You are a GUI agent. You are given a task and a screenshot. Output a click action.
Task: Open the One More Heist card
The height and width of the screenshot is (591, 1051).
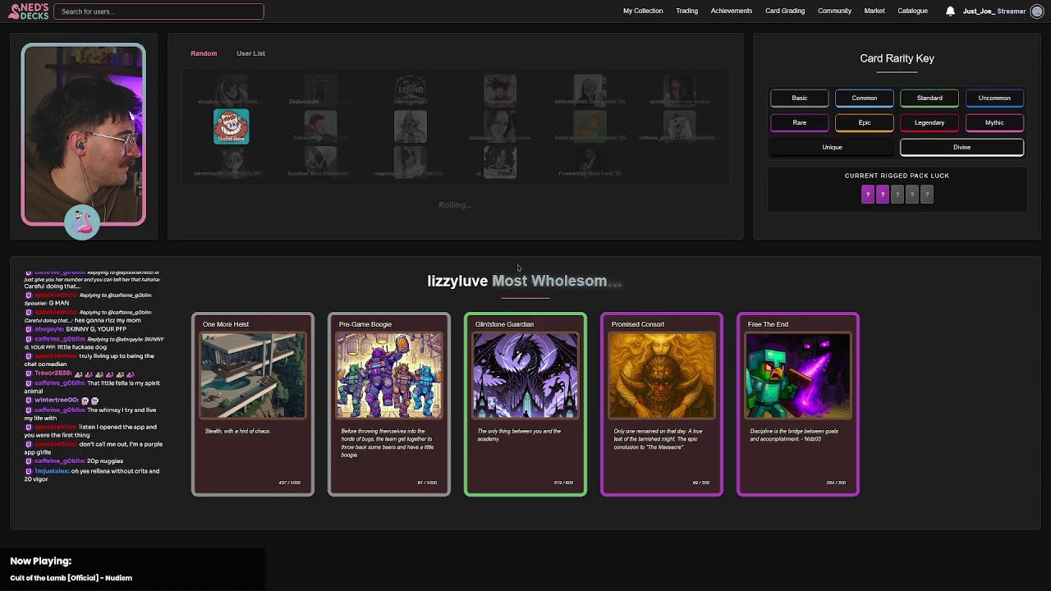pyautogui.click(x=253, y=405)
